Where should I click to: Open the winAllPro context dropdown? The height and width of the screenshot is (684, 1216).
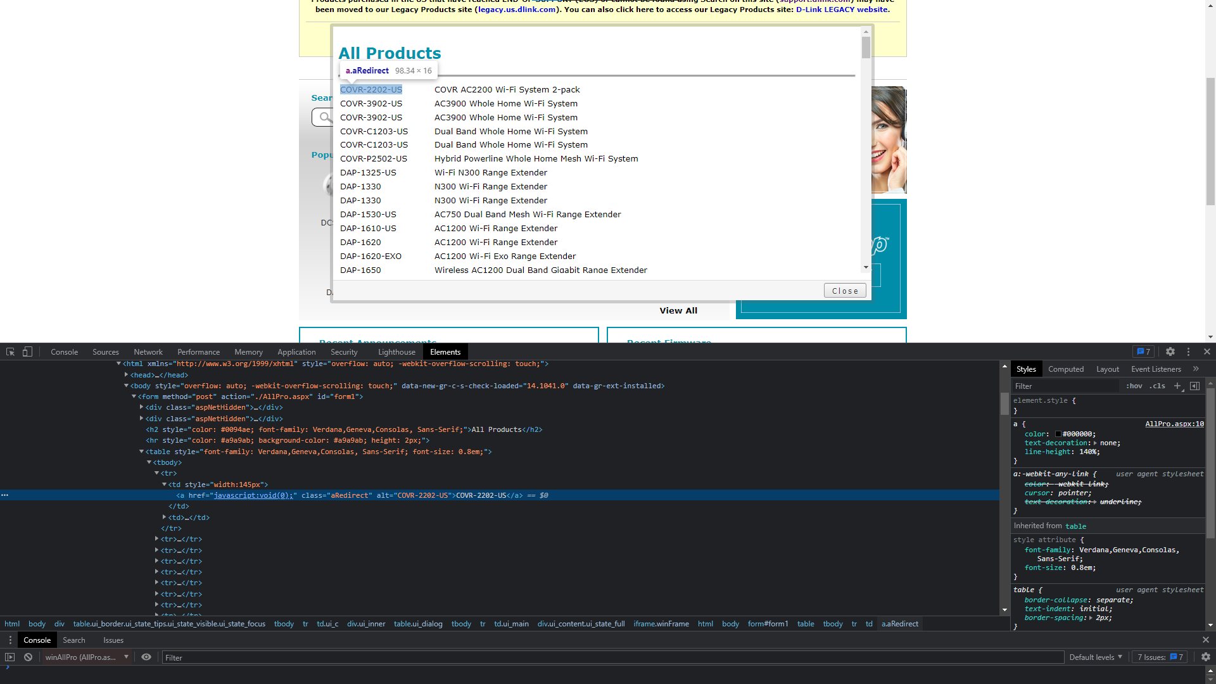(x=87, y=657)
